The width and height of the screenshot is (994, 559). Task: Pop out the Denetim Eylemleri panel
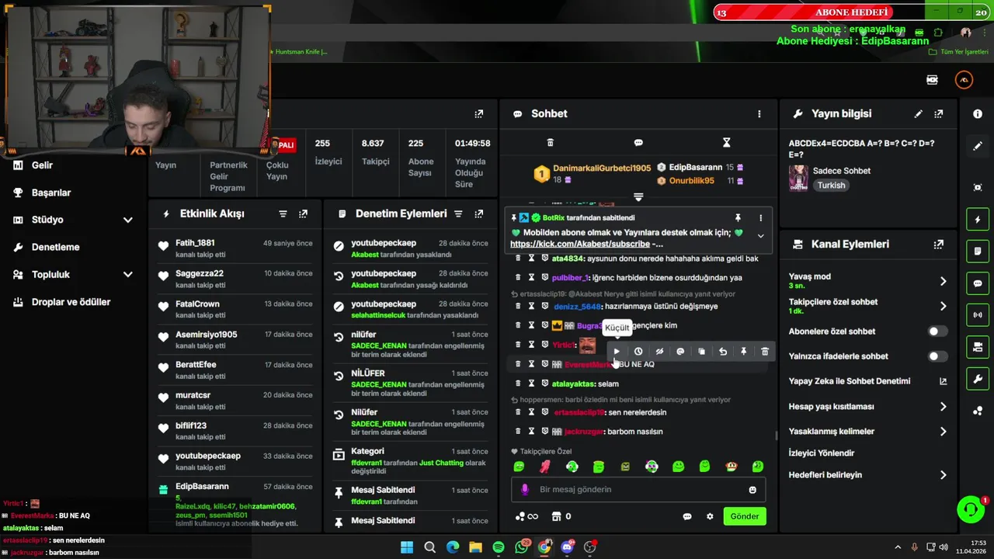pyautogui.click(x=479, y=214)
